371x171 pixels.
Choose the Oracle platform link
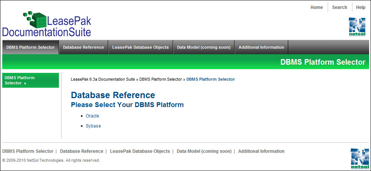click(92, 116)
